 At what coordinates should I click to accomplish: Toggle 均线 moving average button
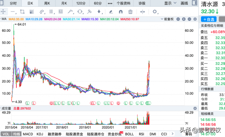click(x=16, y=134)
